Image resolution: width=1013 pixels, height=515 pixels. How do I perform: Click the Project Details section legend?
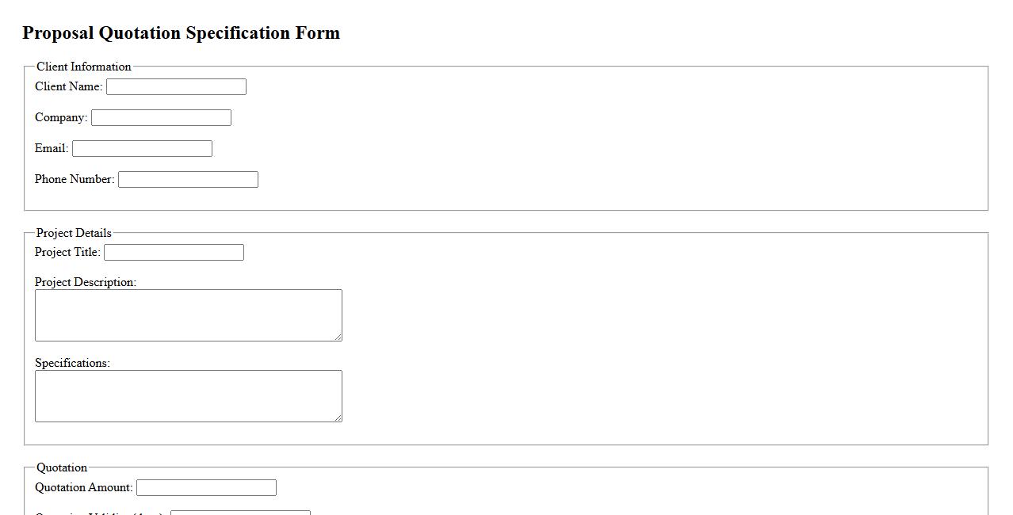74,233
